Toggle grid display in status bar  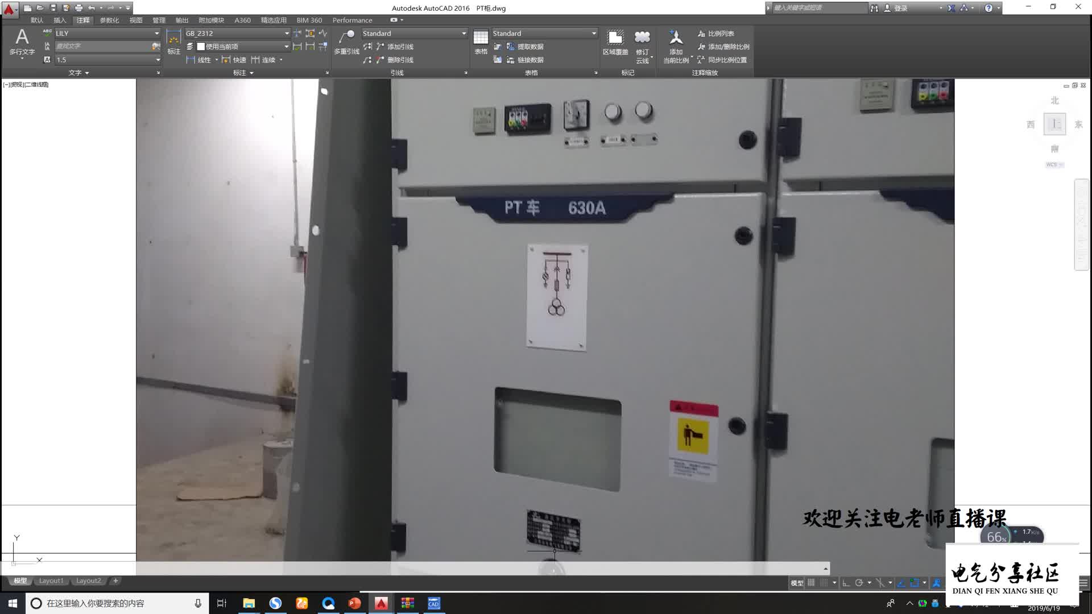click(x=811, y=583)
